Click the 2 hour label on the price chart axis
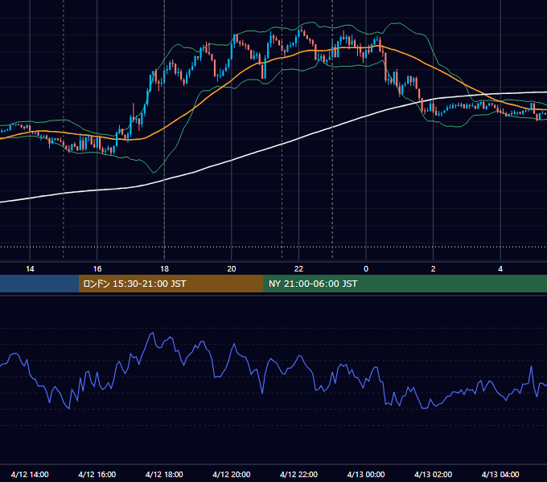This screenshot has width=547, height=482. tap(434, 269)
